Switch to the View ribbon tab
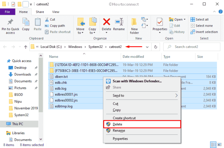Image resolution: width=224 pixels, height=148 pixels. pyautogui.click(x=56, y=12)
